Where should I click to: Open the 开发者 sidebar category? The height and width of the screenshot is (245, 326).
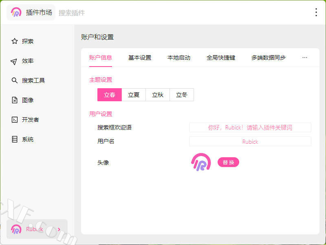coord(30,120)
